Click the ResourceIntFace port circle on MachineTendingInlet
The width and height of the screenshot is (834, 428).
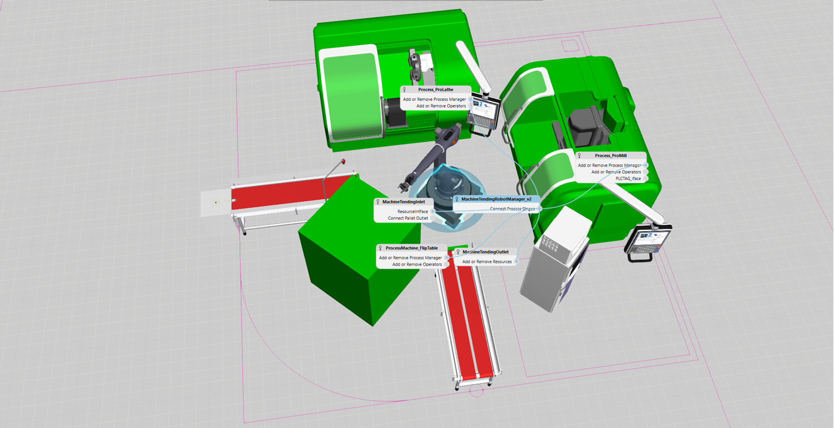click(x=432, y=212)
